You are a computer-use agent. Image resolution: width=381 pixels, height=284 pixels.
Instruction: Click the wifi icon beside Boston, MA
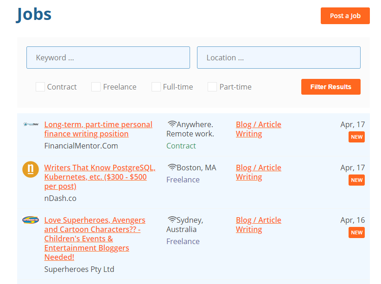172,168
